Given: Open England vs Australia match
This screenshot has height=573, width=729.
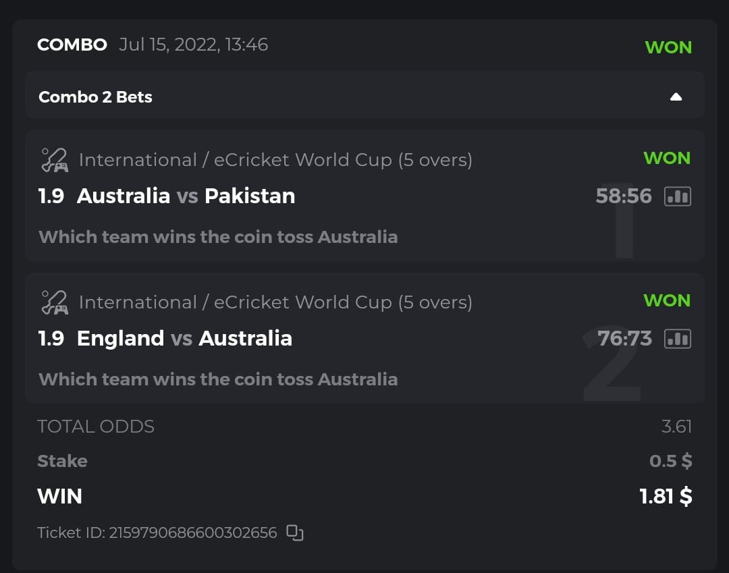Looking at the screenshot, I should tap(184, 338).
